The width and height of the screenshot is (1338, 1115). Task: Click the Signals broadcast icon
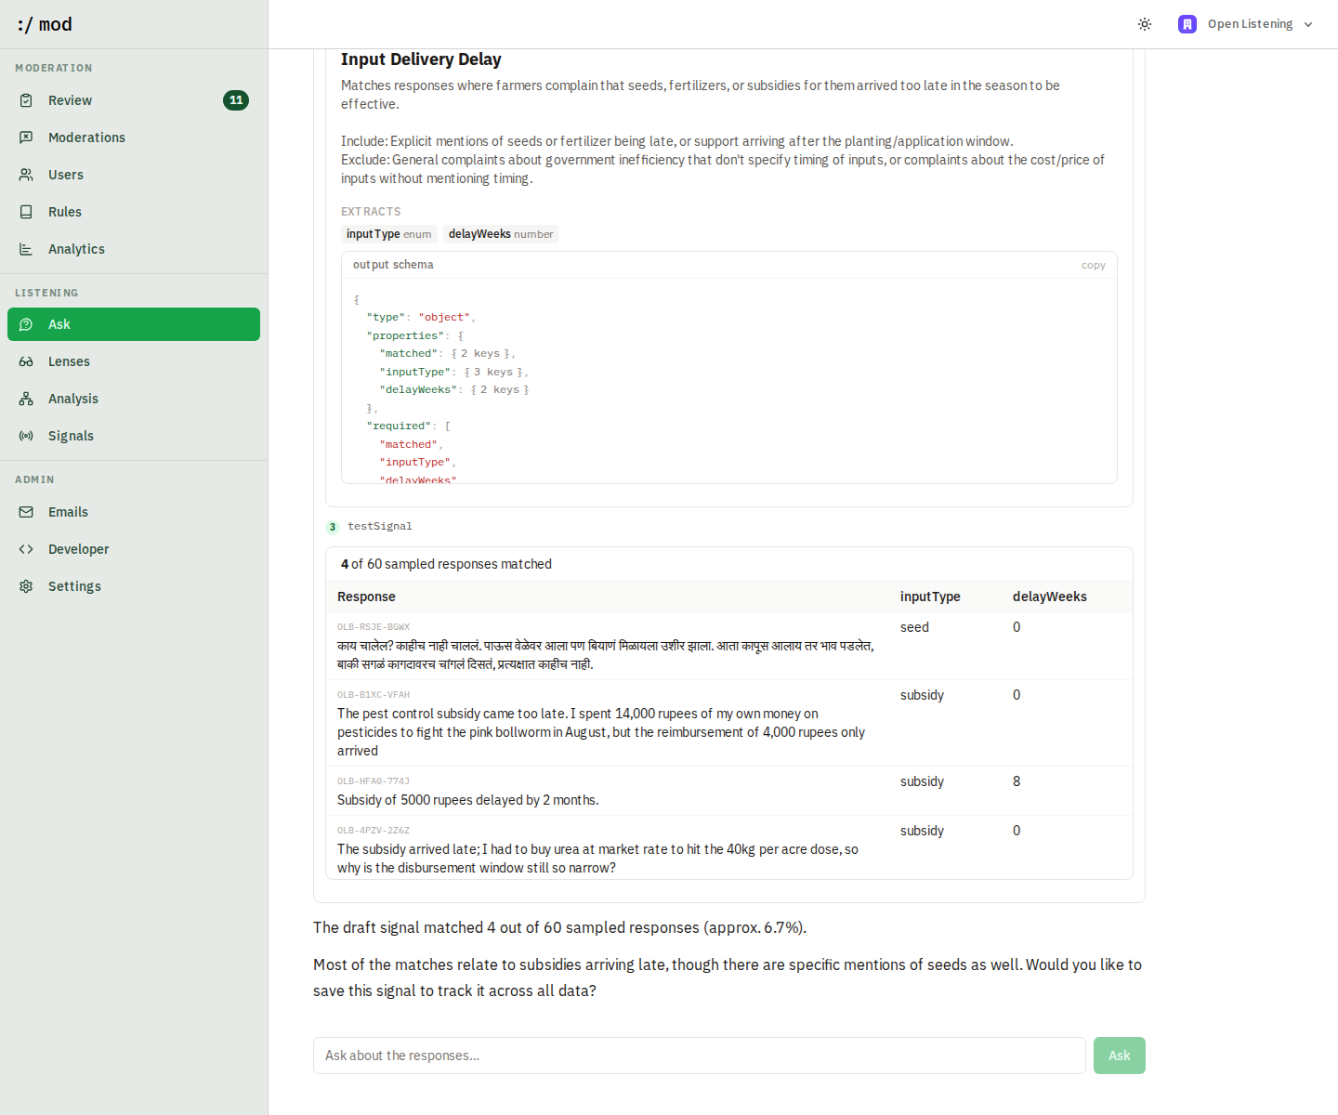(26, 436)
